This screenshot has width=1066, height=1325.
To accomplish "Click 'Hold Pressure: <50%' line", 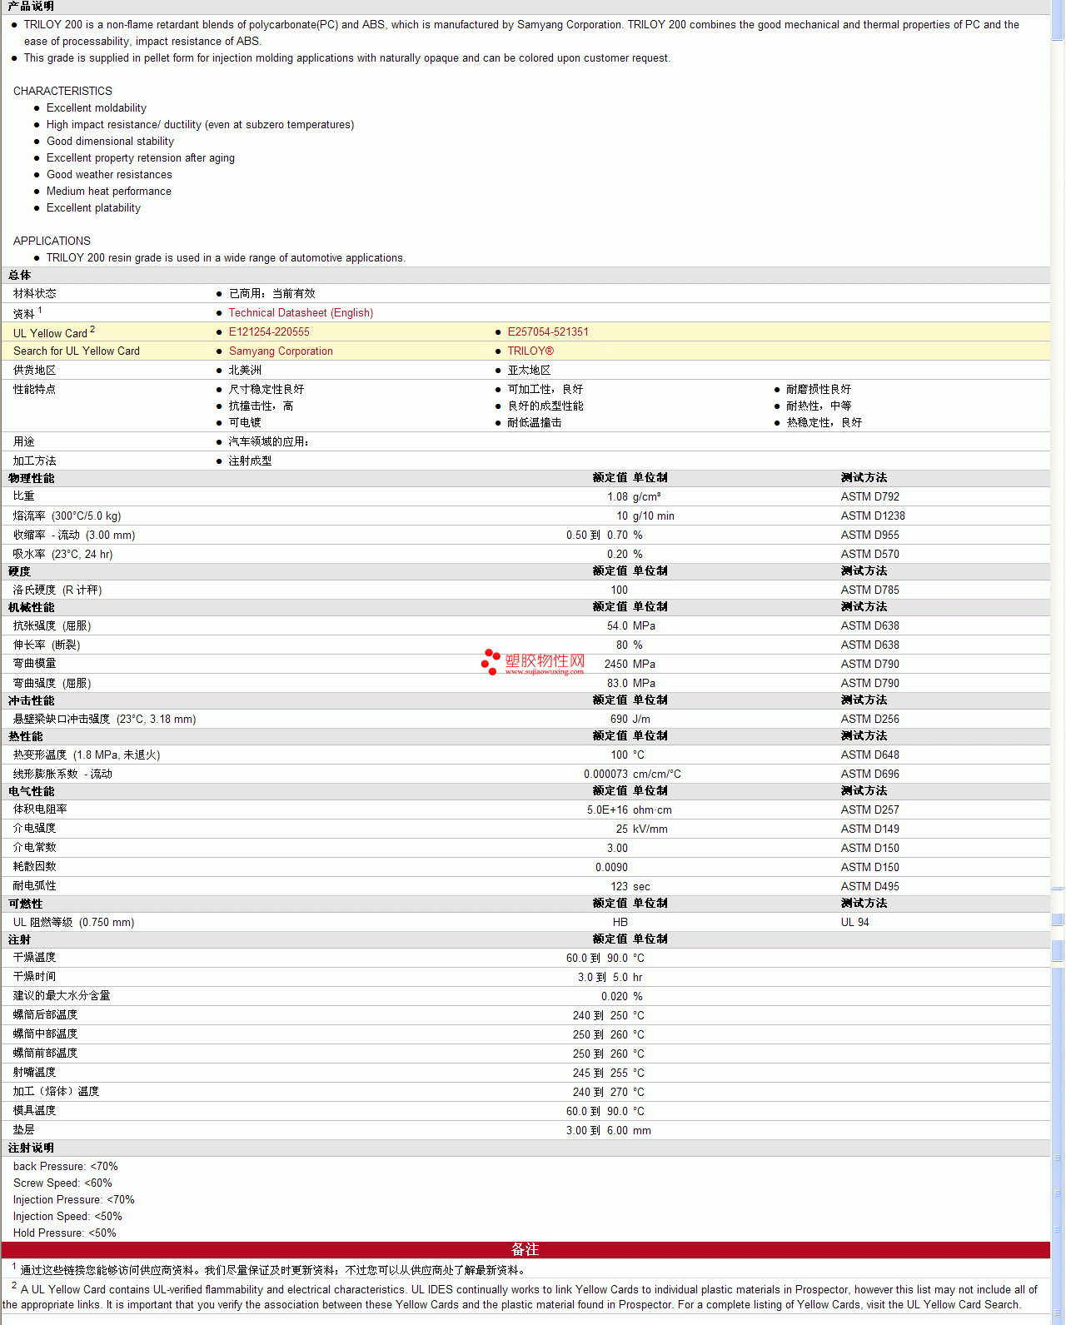I will [65, 1233].
